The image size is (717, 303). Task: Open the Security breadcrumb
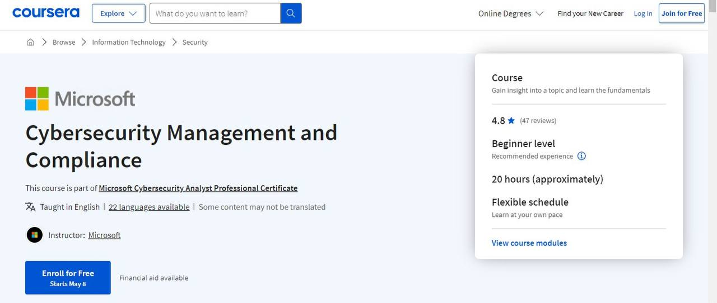point(195,42)
